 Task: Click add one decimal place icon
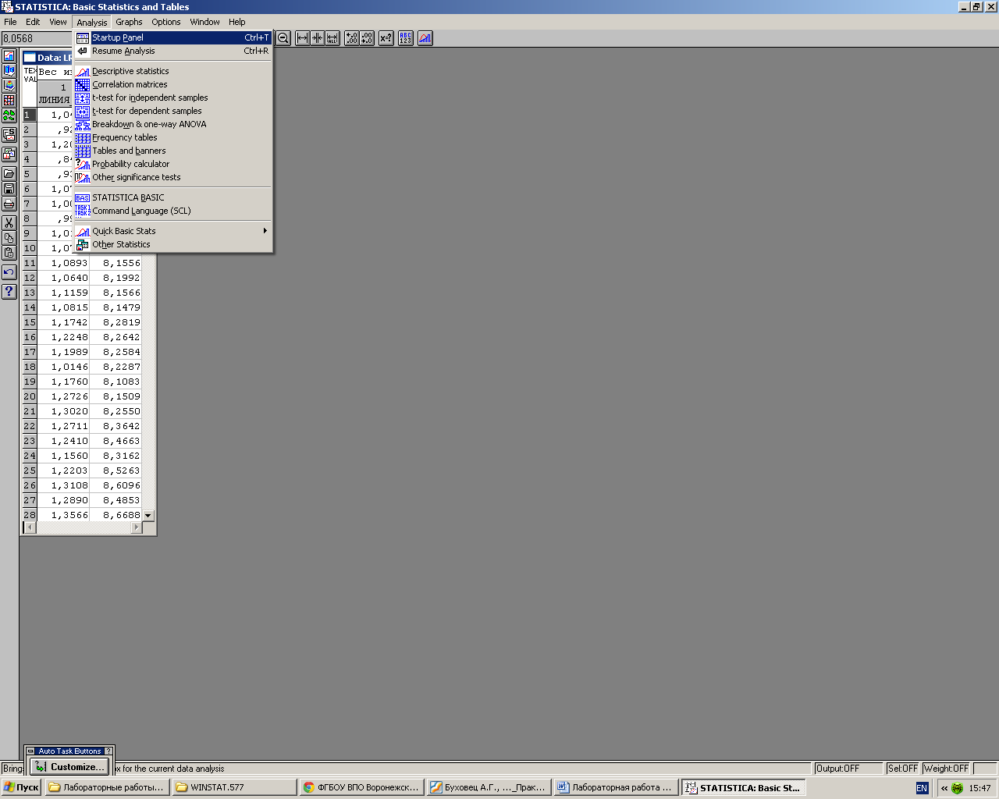tap(352, 37)
